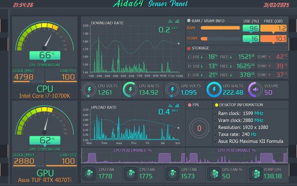Click the GPU FAN % fan icon
The height and width of the screenshot is (186, 297).
tap(214, 174)
